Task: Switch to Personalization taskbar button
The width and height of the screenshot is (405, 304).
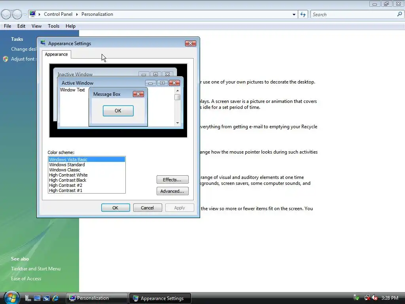Action: pyautogui.click(x=97, y=298)
